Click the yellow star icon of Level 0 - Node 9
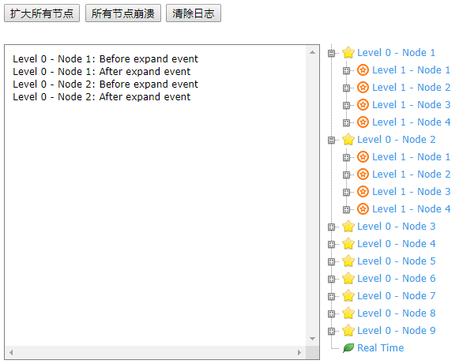Viewport: 463px width, 364px height. point(348,330)
